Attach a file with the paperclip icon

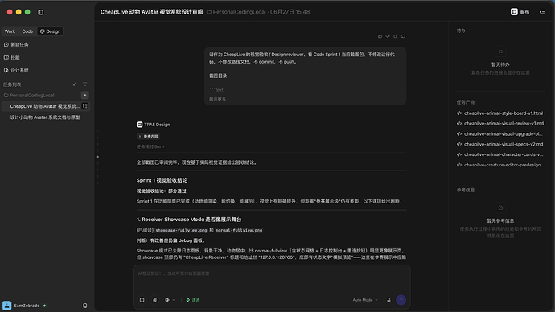[154, 300]
